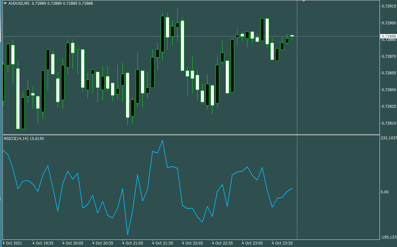
Task: Click the 4 Oct 21:35 time label
Action: tap(162, 243)
